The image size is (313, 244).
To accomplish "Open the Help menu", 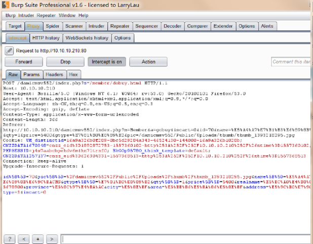I will [x=83, y=15].
